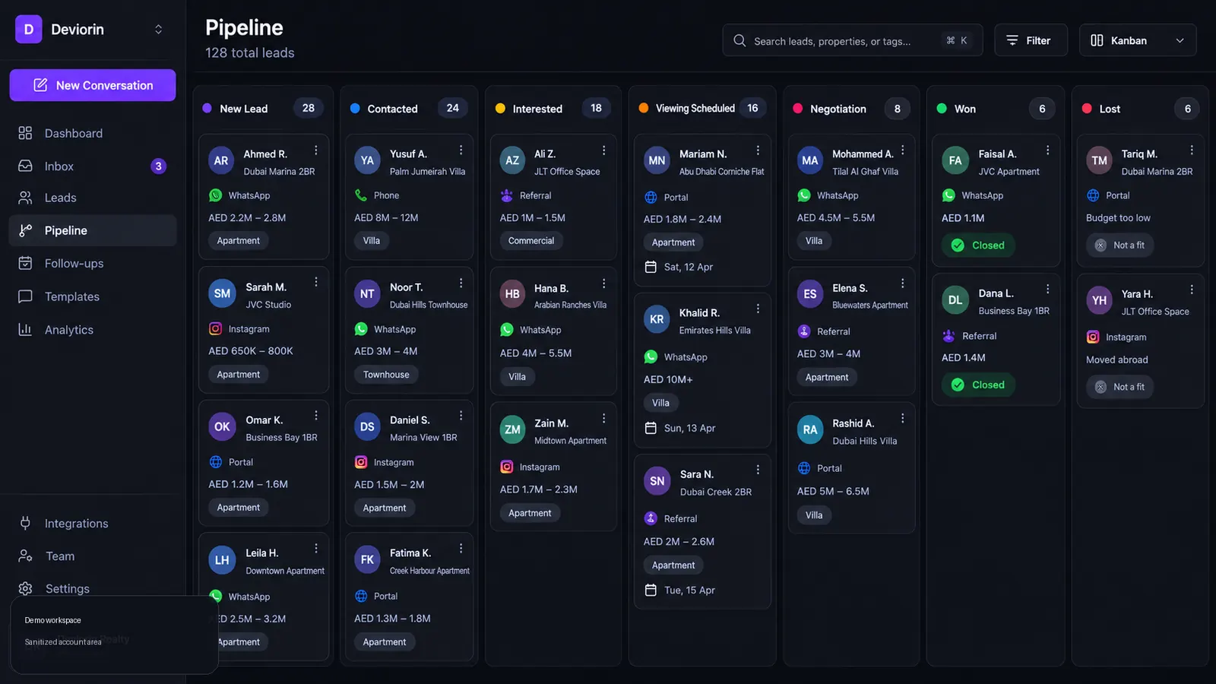Toggle Closed status on Faisal A. card
The image size is (1216, 684).
click(978, 245)
